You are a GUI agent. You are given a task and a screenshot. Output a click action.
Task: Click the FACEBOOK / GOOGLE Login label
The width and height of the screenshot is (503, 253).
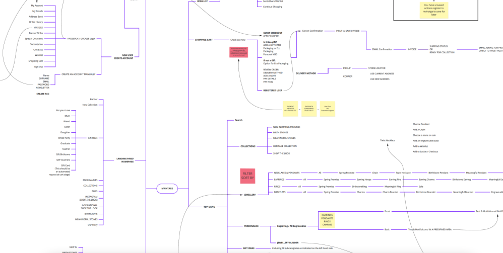pos(81,38)
